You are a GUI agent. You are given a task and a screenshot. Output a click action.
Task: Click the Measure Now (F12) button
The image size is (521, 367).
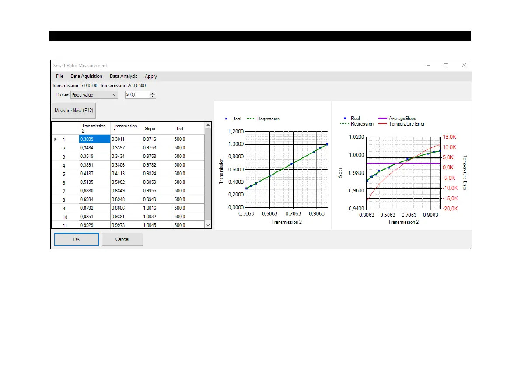74,111
